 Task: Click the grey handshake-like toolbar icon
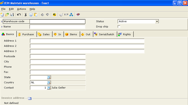pos(66,15)
